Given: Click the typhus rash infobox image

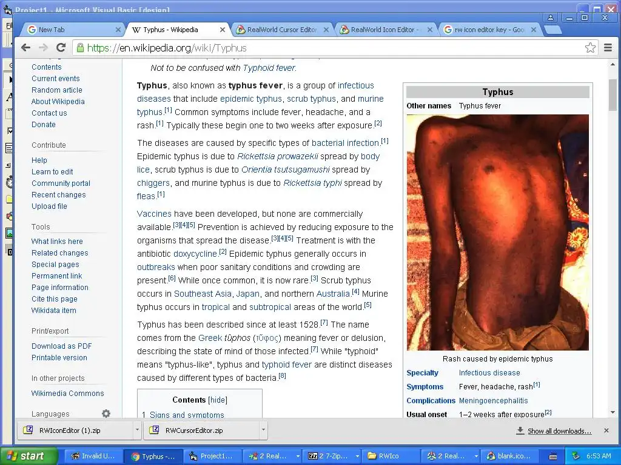Looking at the screenshot, I should coord(497,232).
